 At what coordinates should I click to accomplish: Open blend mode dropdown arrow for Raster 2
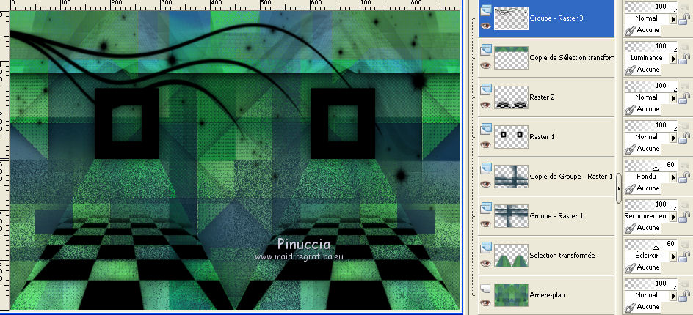tap(674, 98)
